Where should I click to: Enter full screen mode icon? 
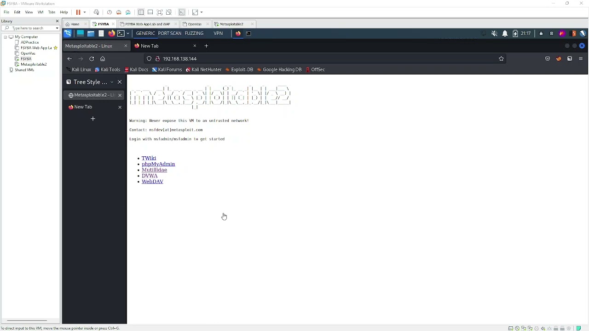coord(160,12)
